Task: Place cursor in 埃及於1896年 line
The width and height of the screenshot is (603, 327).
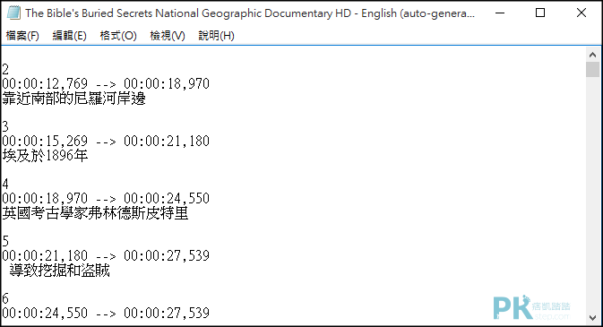Action: (x=45, y=155)
